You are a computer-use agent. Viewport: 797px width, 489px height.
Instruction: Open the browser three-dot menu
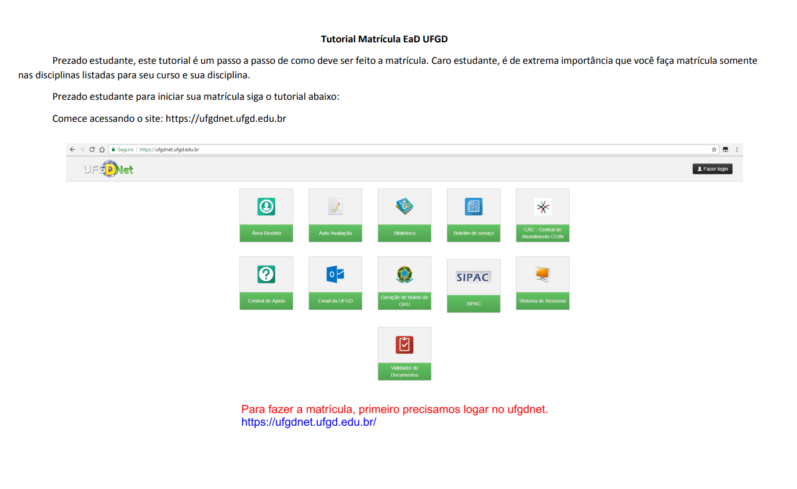point(737,150)
